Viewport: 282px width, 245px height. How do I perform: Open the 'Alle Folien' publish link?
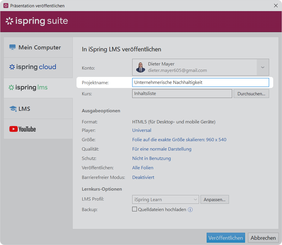coord(142,168)
